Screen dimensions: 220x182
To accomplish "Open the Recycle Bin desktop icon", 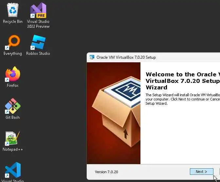I will 13,13.
